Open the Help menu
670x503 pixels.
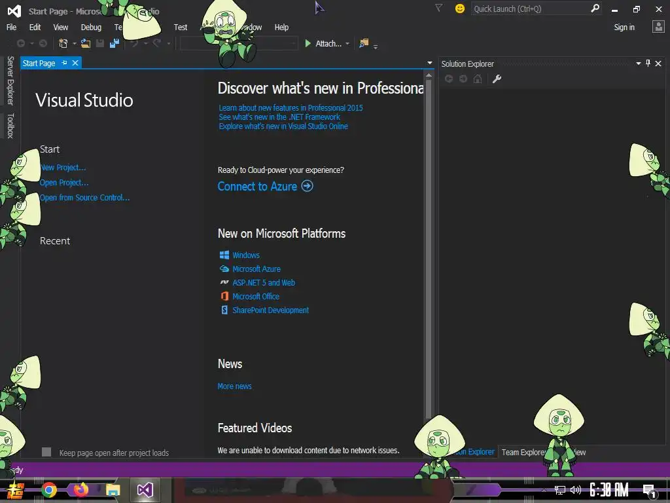pyautogui.click(x=281, y=28)
